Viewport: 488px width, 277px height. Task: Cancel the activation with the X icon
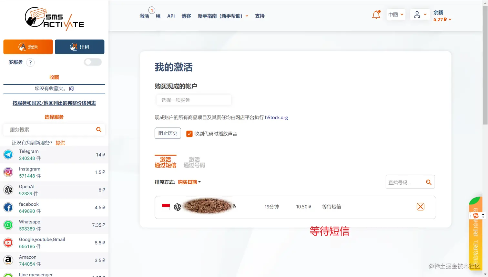pyautogui.click(x=421, y=207)
